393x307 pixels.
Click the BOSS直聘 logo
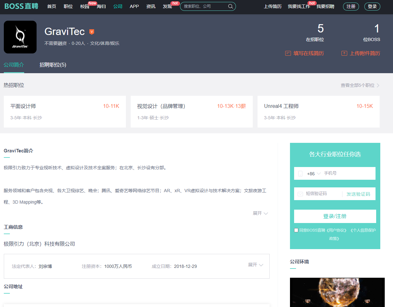pyautogui.click(x=21, y=6)
